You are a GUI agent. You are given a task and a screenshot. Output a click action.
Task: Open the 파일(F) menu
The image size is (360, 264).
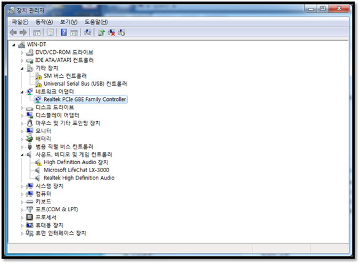click(x=20, y=22)
